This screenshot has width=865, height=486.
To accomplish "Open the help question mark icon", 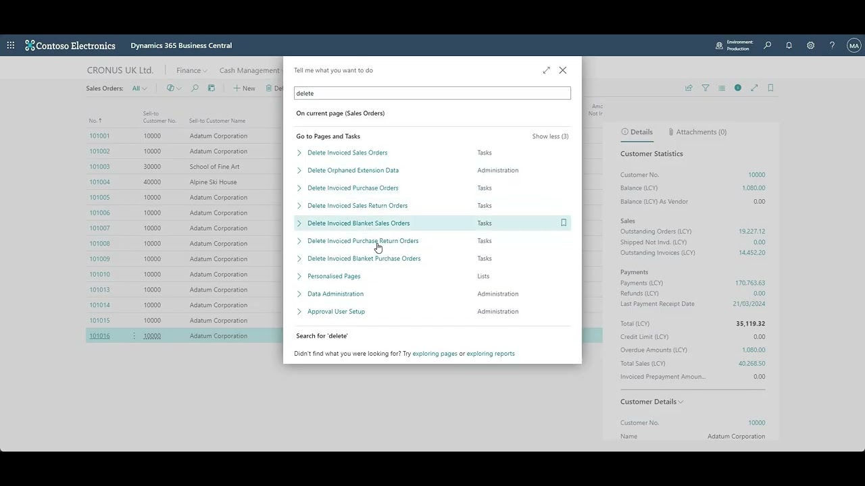I will coord(832,45).
